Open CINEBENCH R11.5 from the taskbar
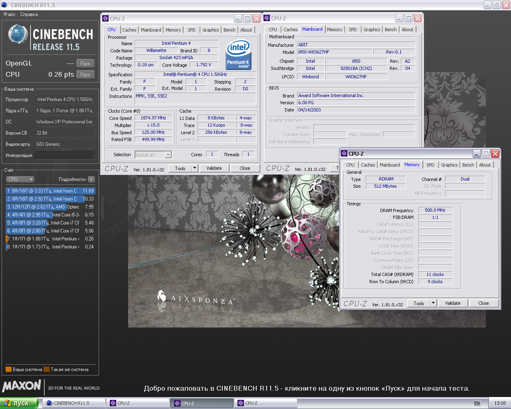The width and height of the screenshot is (511, 409). [x=74, y=403]
